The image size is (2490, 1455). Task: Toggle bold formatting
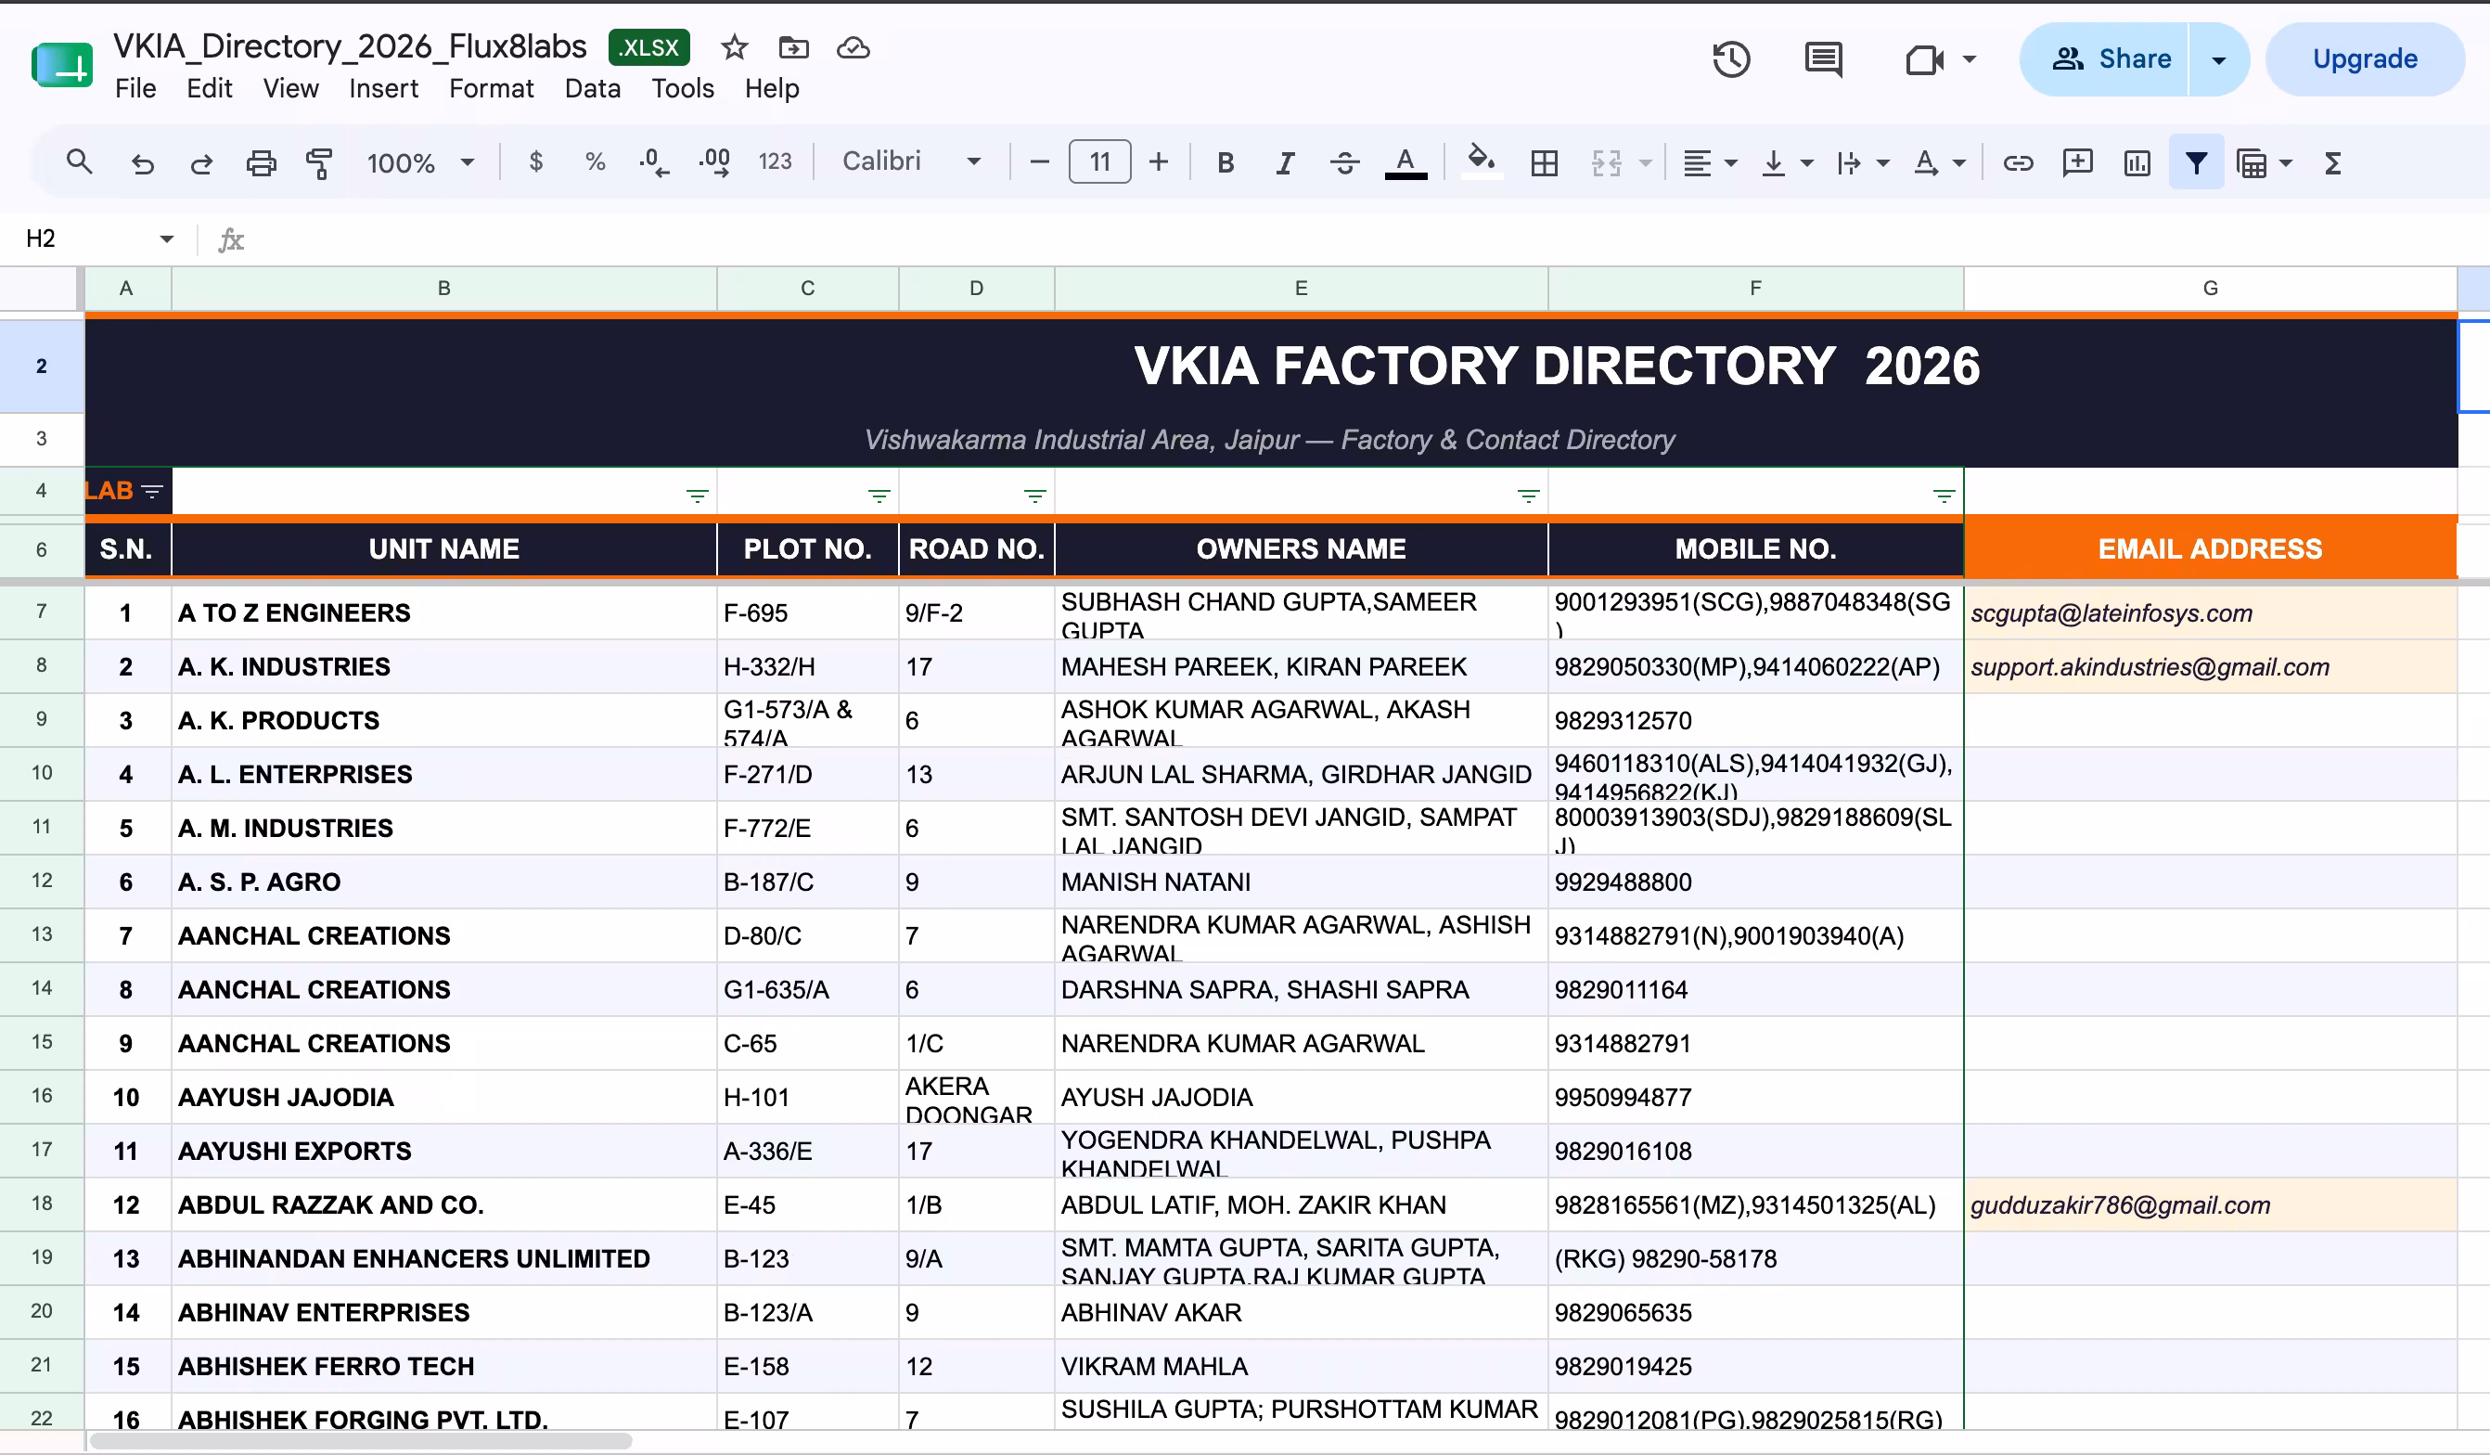click(x=1226, y=163)
